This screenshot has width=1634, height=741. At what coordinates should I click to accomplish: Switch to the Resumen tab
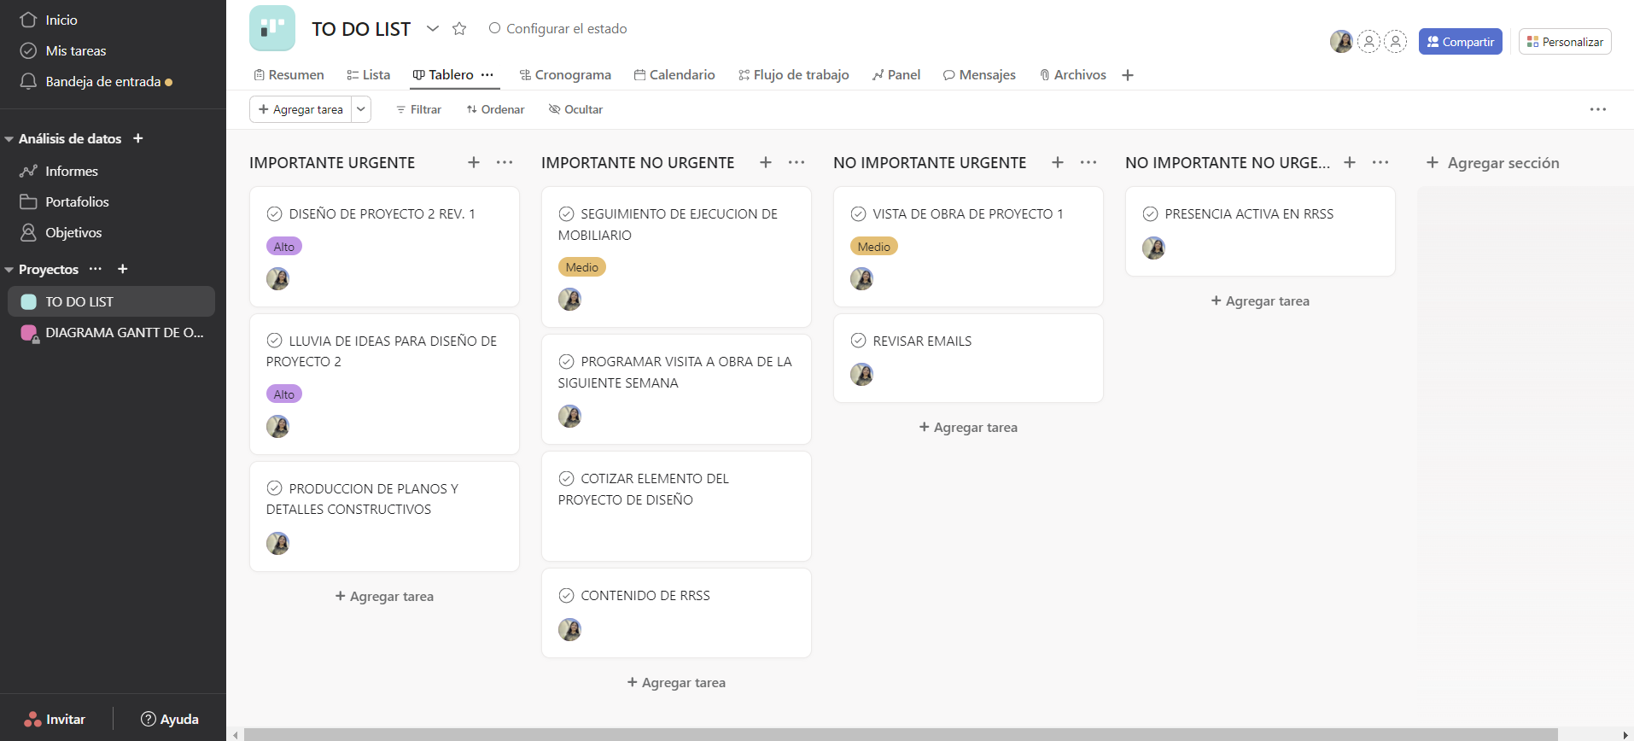289,75
